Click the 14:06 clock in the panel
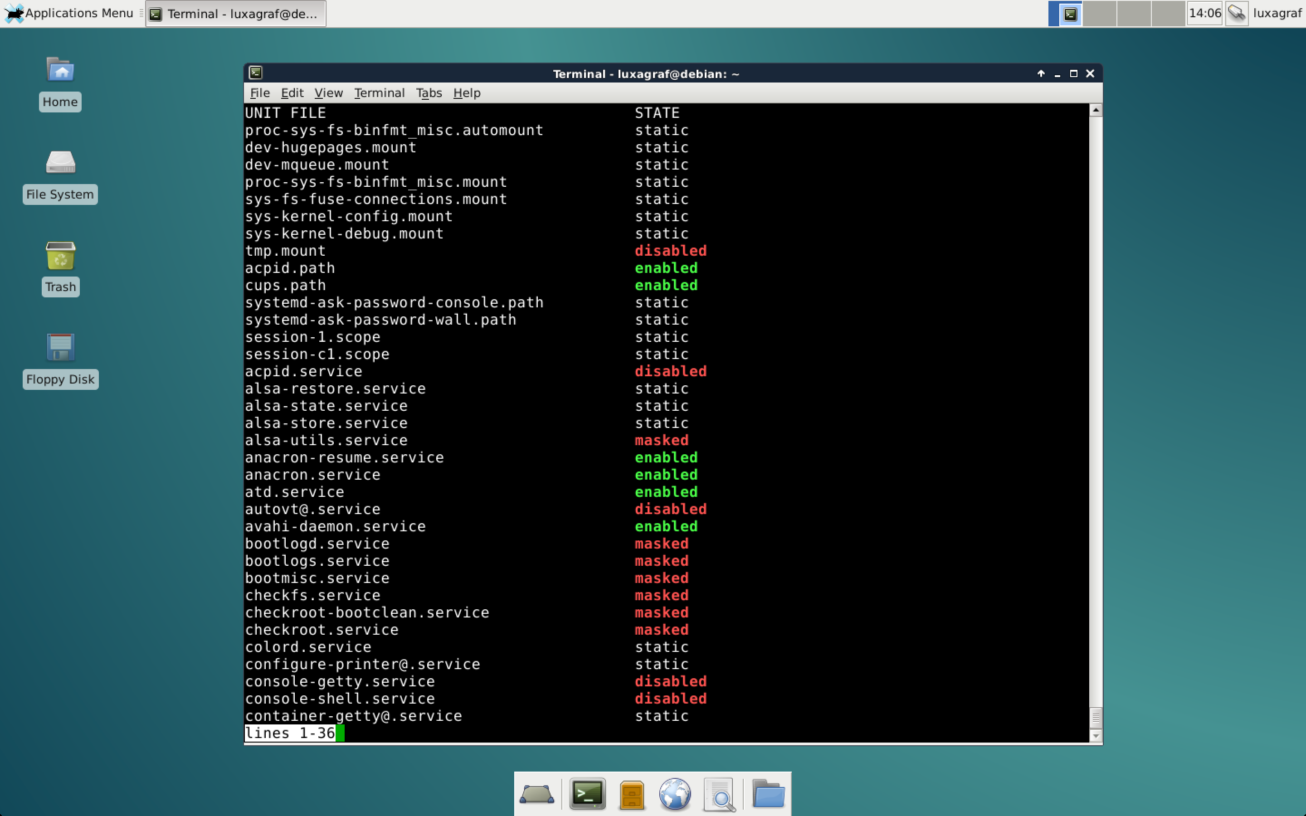This screenshot has width=1306, height=816. [1204, 13]
